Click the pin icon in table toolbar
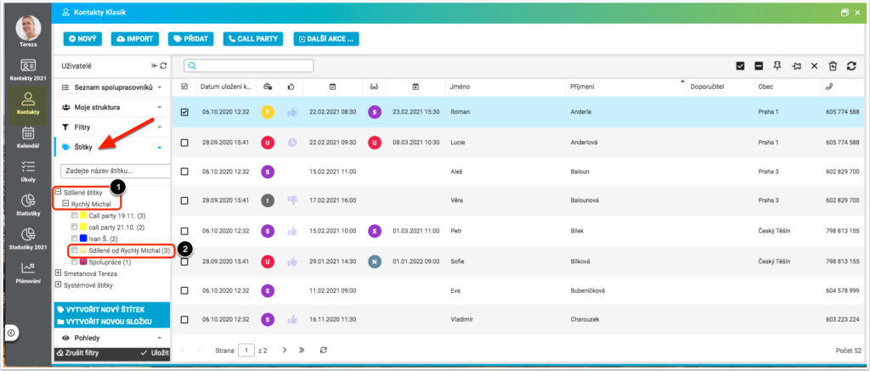Image resolution: width=870 pixels, height=371 pixels. [x=777, y=66]
